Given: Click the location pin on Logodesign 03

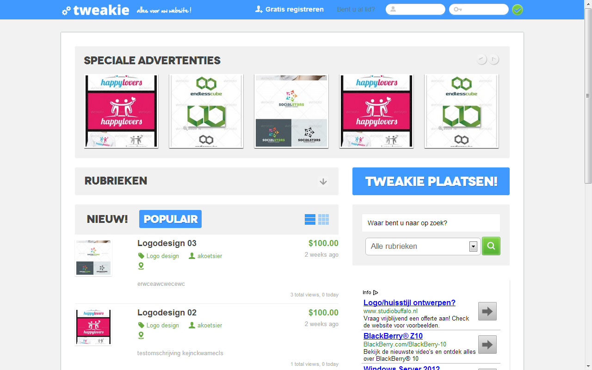Looking at the screenshot, I should coord(141,266).
